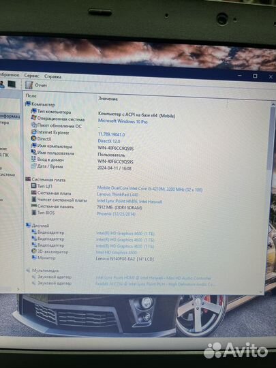Screen dimensions: 276x368
Task: Open the Realtek ALC292 audio controller link
Action: pyautogui.click(x=155, y=284)
